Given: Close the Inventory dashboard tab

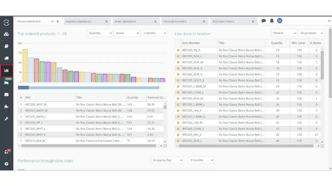Looking at the screenshot, I should coord(106,21).
